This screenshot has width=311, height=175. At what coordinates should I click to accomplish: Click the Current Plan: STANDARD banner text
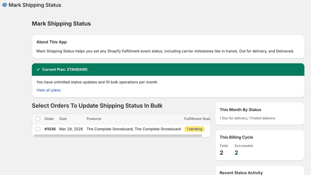65,69
